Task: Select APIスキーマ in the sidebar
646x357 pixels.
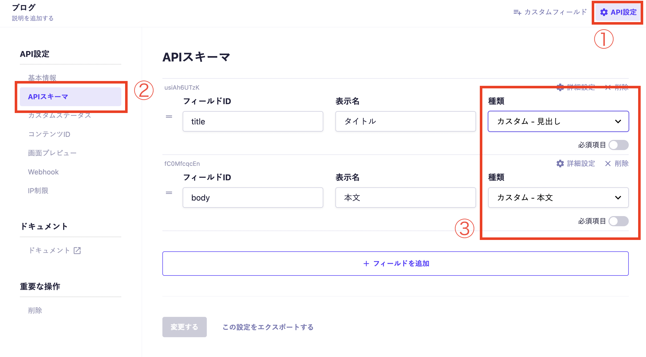Action: click(71, 97)
